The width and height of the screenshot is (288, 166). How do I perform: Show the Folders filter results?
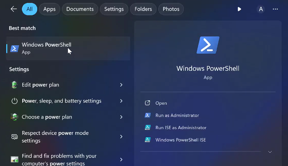143,9
